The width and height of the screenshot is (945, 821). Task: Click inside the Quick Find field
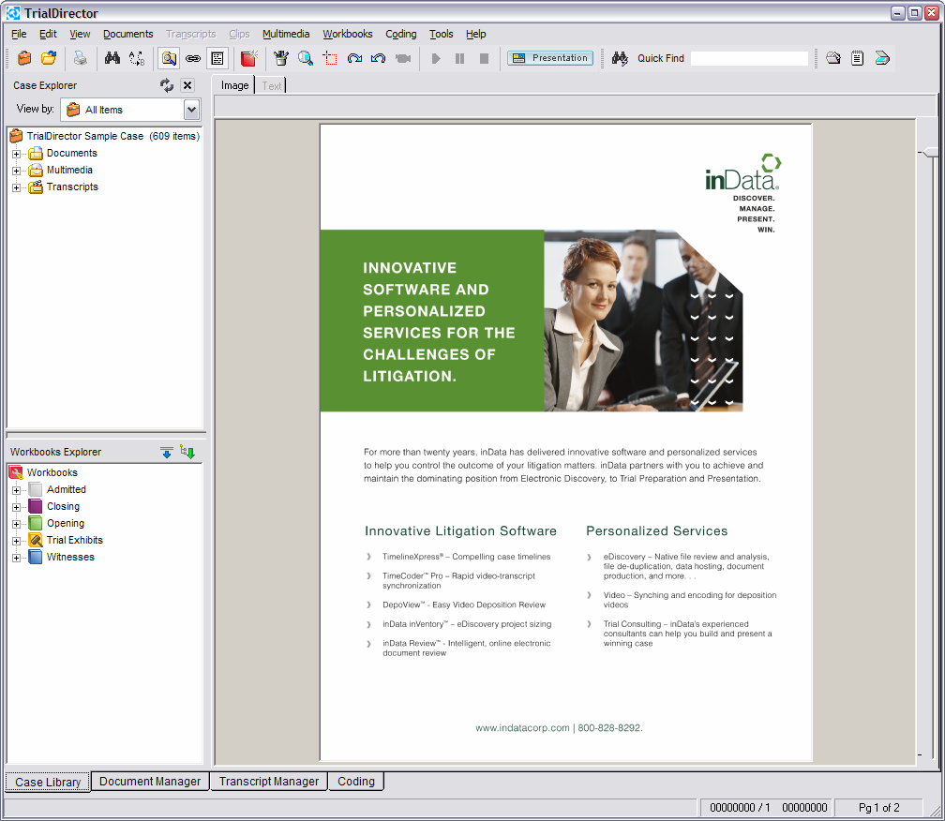(748, 58)
